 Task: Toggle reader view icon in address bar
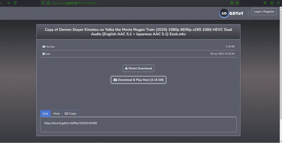click(x=232, y=3)
